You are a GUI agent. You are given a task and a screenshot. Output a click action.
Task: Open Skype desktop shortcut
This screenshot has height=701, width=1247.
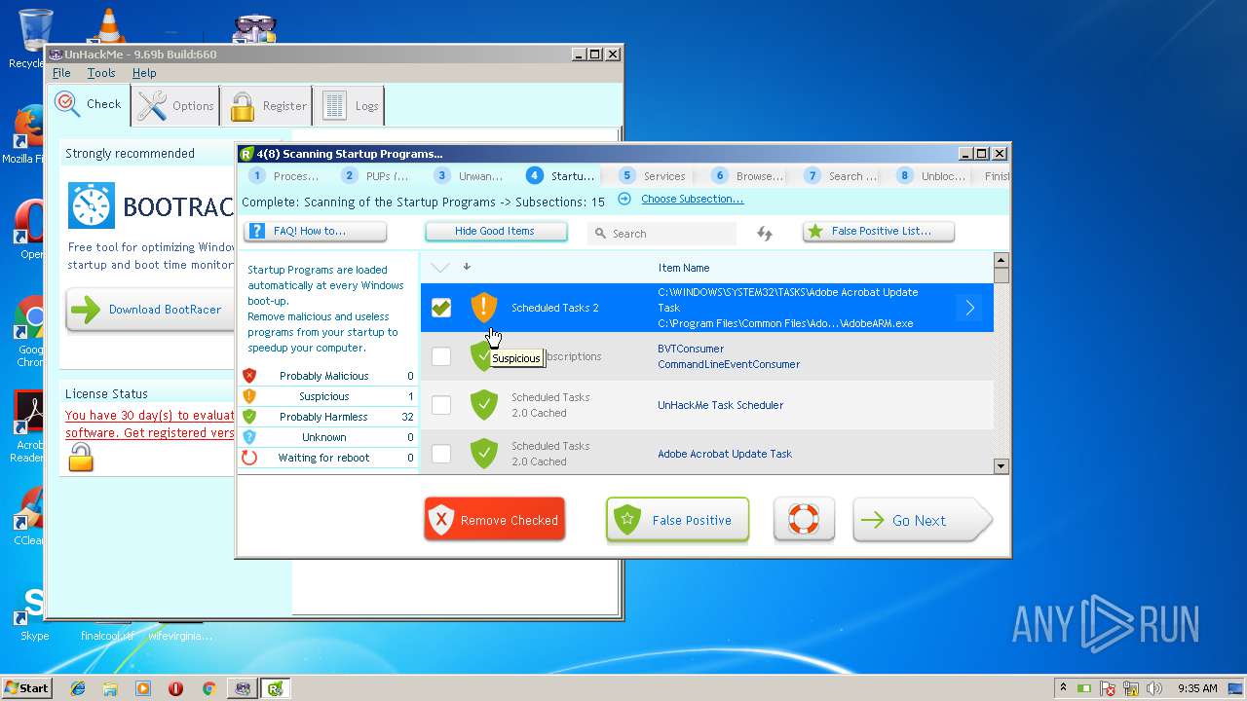pos(34,612)
